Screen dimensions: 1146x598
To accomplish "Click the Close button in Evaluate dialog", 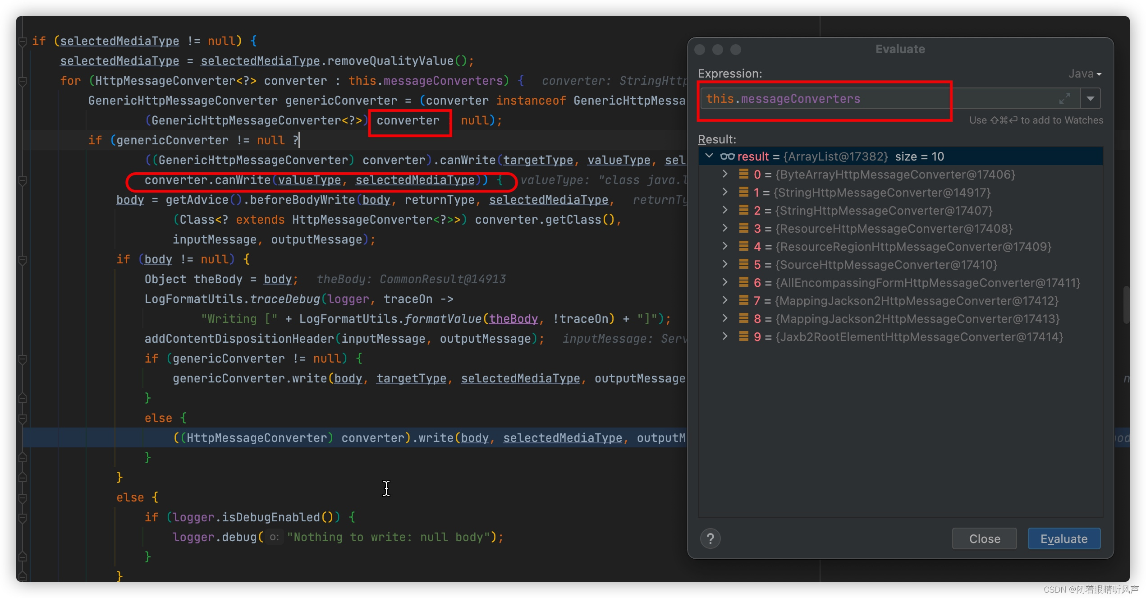I will point(984,538).
